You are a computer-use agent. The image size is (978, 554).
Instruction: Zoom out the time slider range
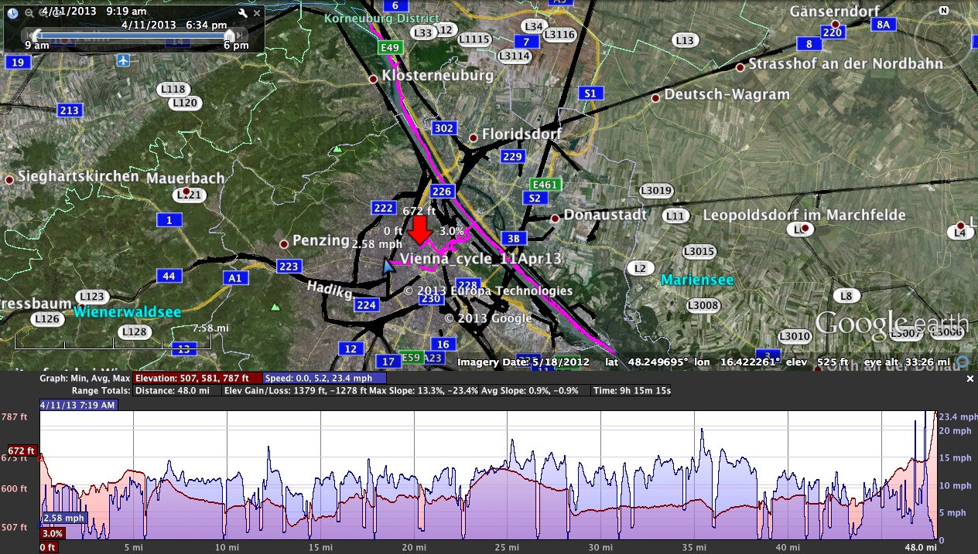tap(29, 12)
